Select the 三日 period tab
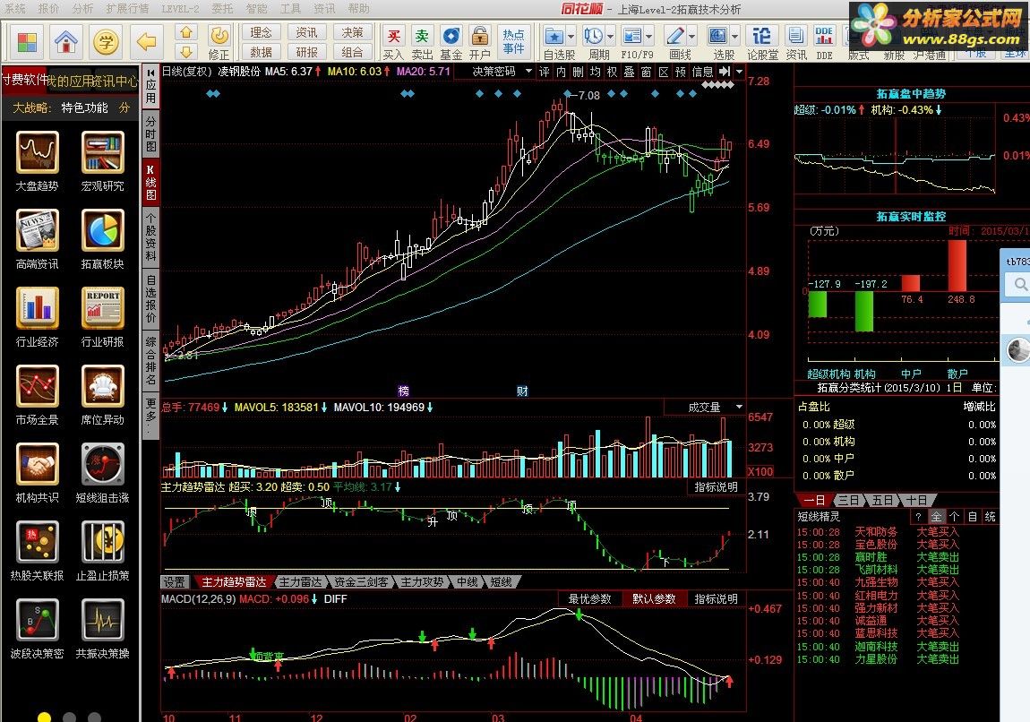Image resolution: width=1030 pixels, height=722 pixels. pos(848,501)
